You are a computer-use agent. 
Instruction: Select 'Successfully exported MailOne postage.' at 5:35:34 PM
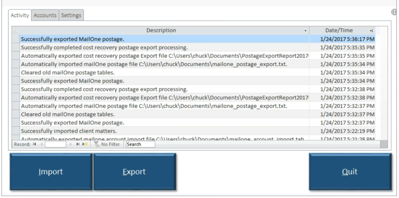pyautogui.click(x=164, y=81)
